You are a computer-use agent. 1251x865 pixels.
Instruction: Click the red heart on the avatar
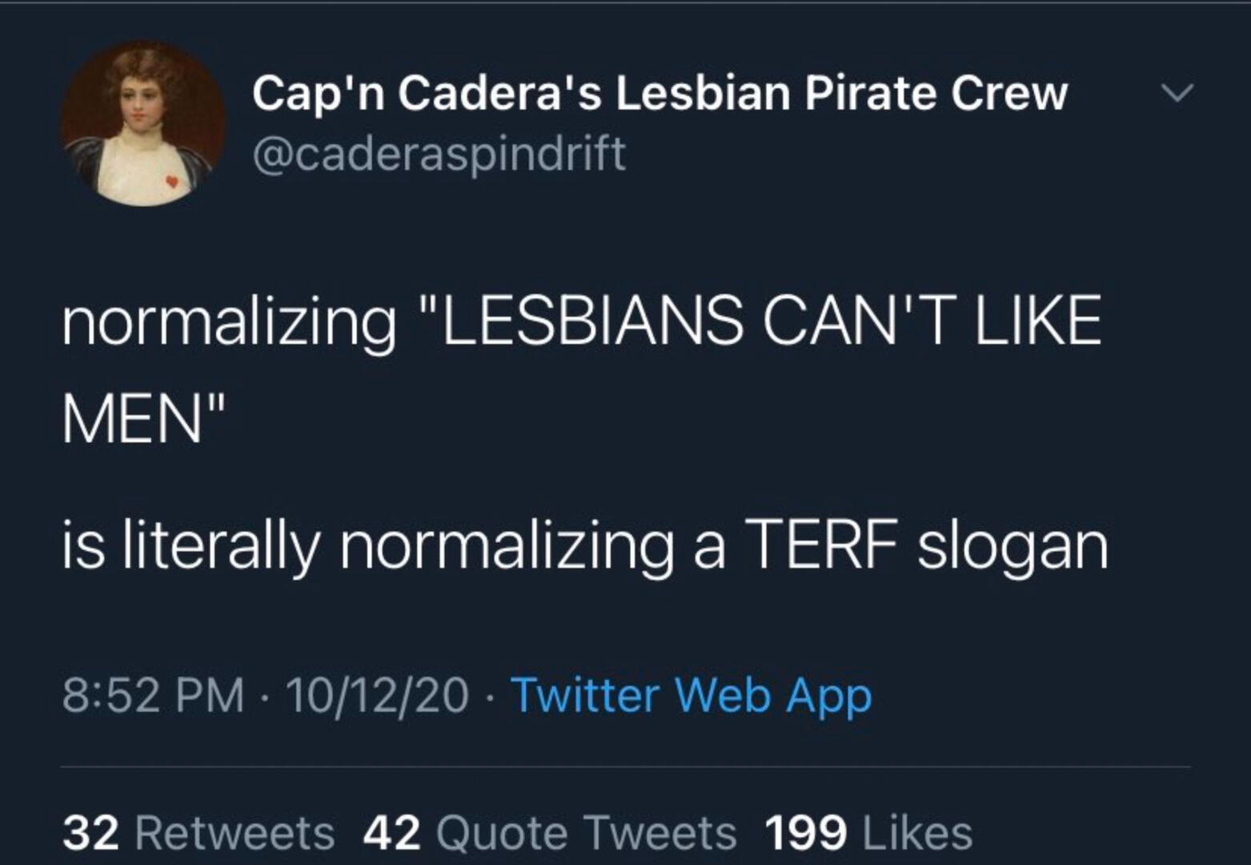point(172,181)
